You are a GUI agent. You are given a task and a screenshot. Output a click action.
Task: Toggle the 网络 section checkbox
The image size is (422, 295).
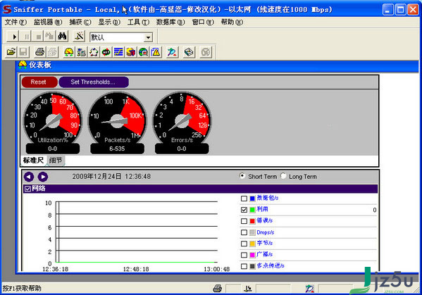27,189
